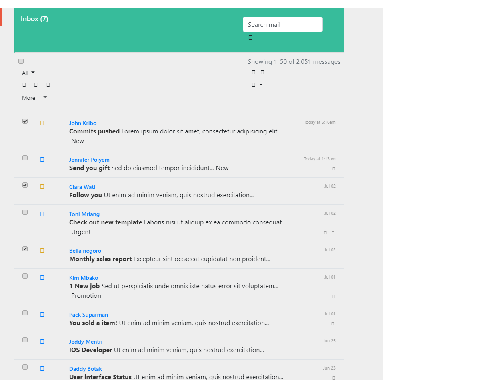Image resolution: width=480 pixels, height=380 pixels.
Task: Click the small icon below Search mail box
Action: tap(250, 38)
